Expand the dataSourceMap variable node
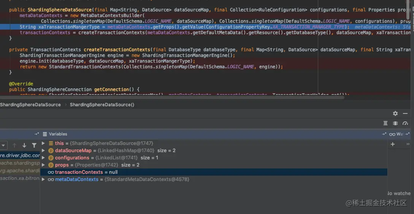 [x=43, y=151]
